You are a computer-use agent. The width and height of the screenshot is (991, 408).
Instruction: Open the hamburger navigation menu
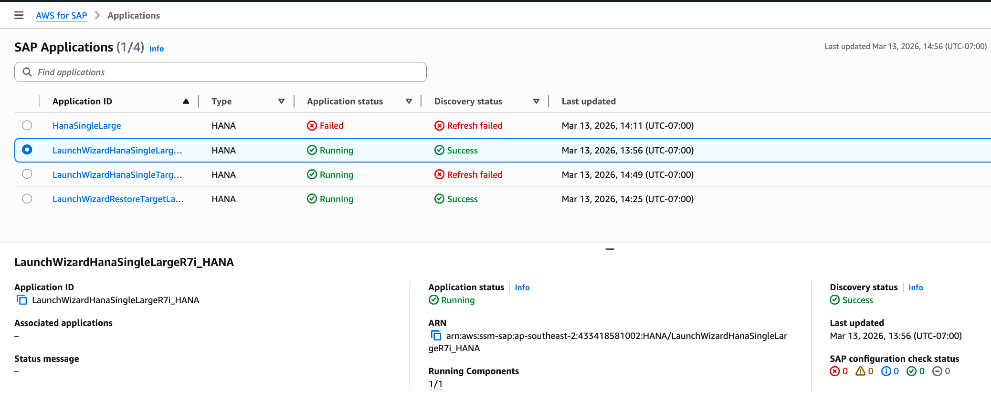[x=19, y=15]
